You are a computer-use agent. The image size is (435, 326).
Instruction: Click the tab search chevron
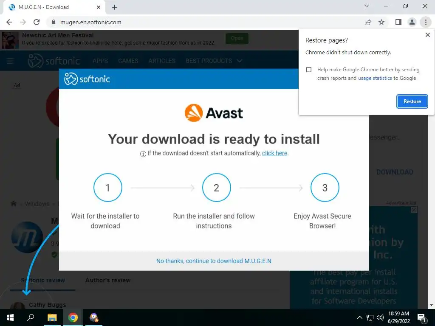[367, 6]
